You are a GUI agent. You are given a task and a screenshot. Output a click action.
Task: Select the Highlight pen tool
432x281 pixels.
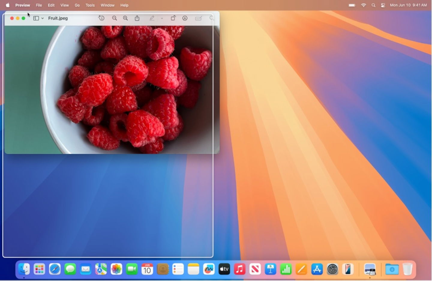coord(152,18)
